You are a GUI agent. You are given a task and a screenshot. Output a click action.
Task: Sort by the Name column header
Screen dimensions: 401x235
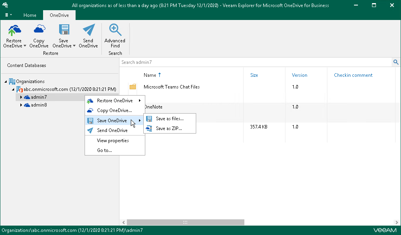150,75
